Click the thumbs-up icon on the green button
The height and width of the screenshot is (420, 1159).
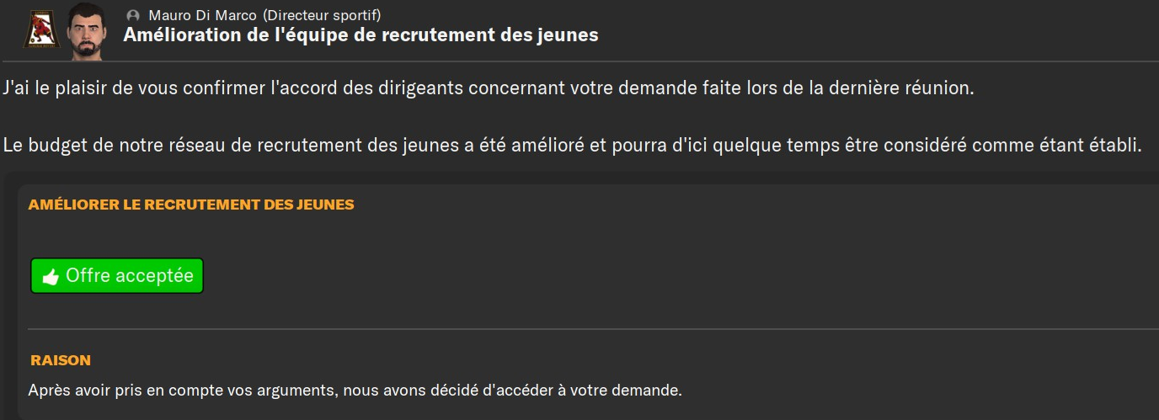click(x=51, y=277)
